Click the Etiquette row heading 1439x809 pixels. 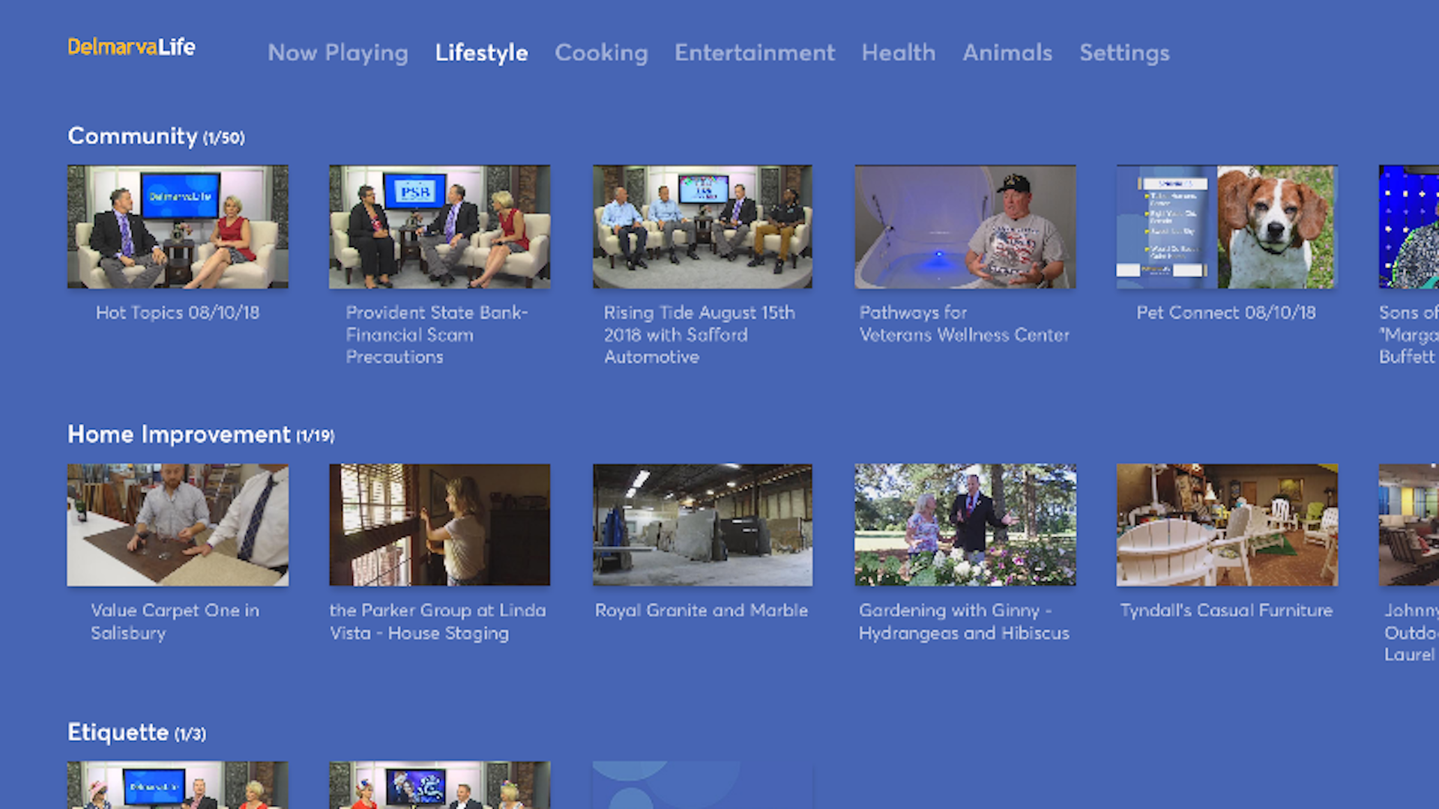136,733
